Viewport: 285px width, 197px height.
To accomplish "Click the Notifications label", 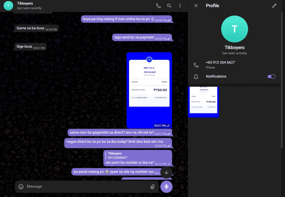I will point(216,76).
